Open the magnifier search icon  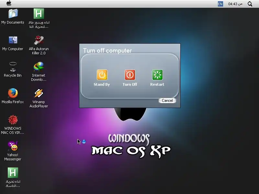point(250,4)
